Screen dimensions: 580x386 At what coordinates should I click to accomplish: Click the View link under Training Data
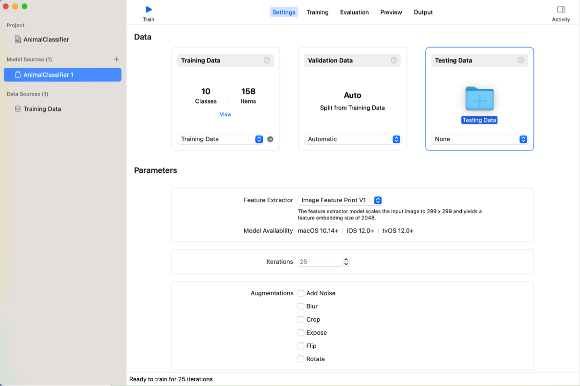tap(225, 115)
